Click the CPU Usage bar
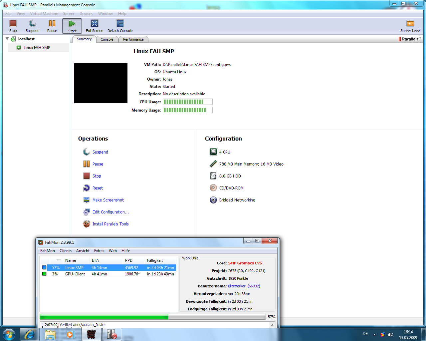Image resolution: width=426 pixels, height=341 pixels. (x=187, y=102)
